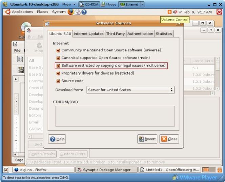The height and width of the screenshot is (182, 225).
Task: Click the package list scroll down arrow
Action: tap(218, 88)
